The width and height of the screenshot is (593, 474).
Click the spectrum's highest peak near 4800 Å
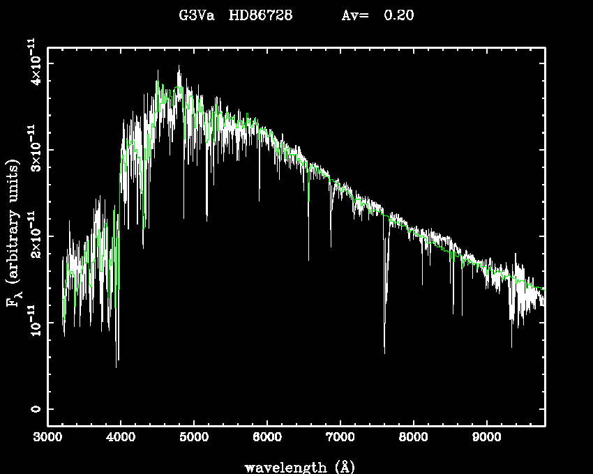tap(179, 66)
